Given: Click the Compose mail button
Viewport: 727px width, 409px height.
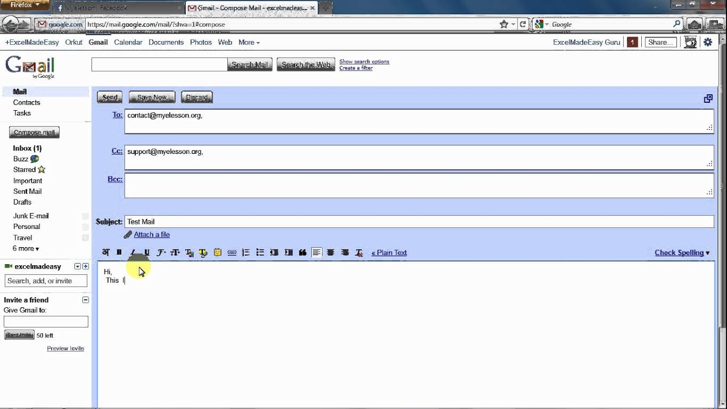Looking at the screenshot, I should [x=34, y=132].
